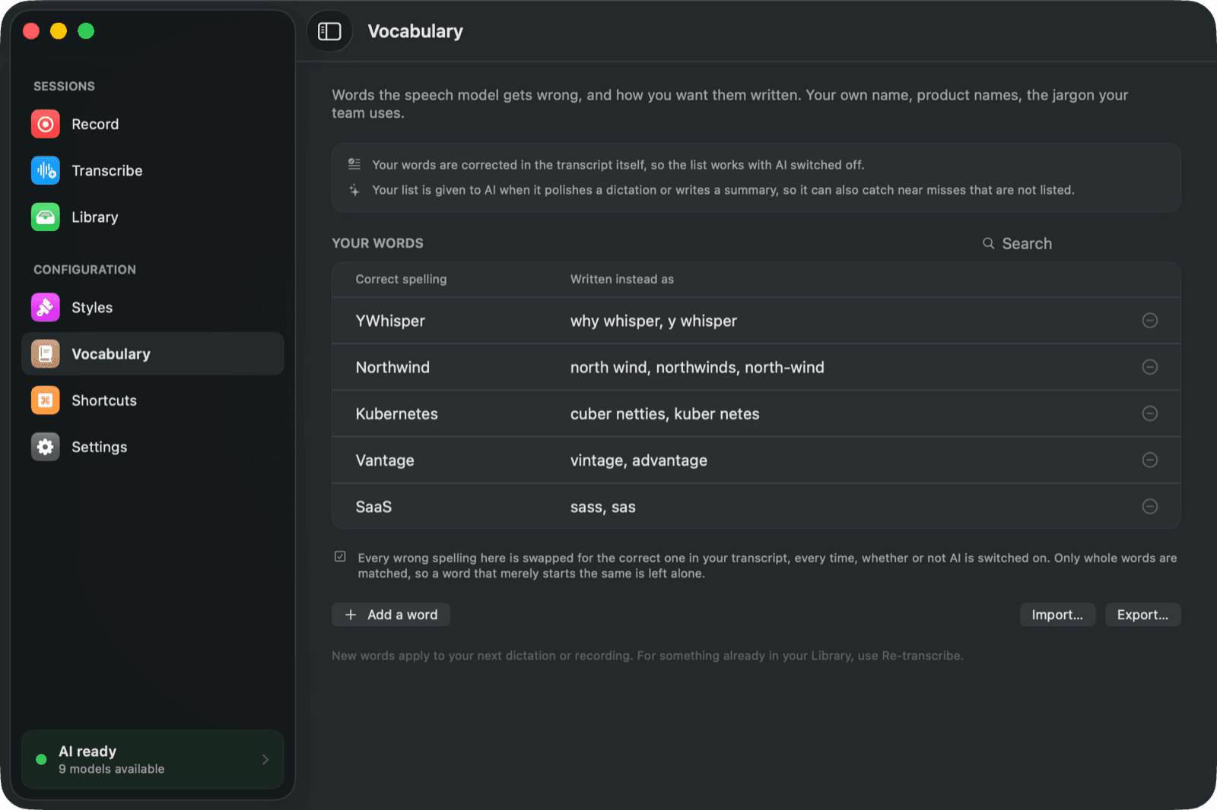
Task: Click the Kubernetes spelling cell
Action: [397, 413]
